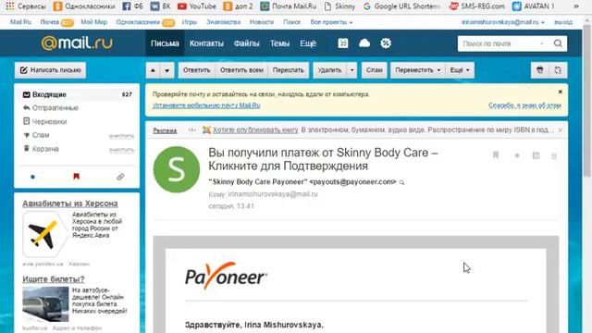Go to previous message with up arrow
The height and width of the screenshot is (333, 592).
(x=153, y=70)
